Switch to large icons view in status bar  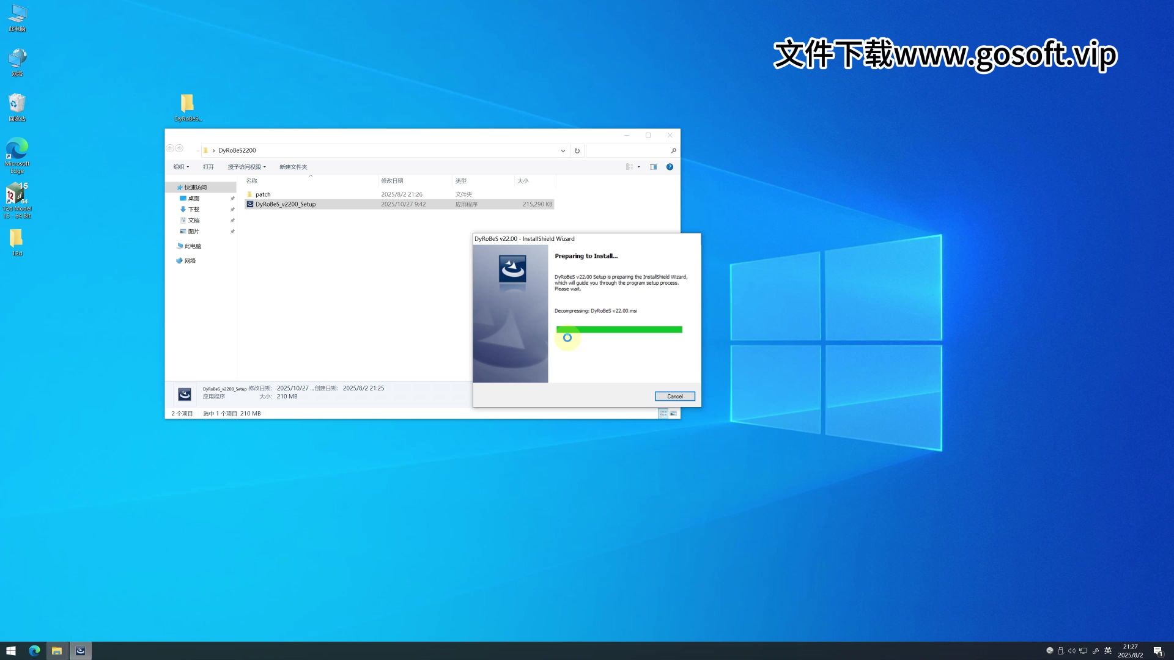pos(673,414)
